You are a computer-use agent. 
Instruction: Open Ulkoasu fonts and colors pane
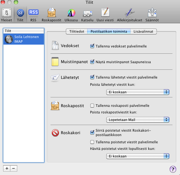pyautogui.click(x=71, y=15)
